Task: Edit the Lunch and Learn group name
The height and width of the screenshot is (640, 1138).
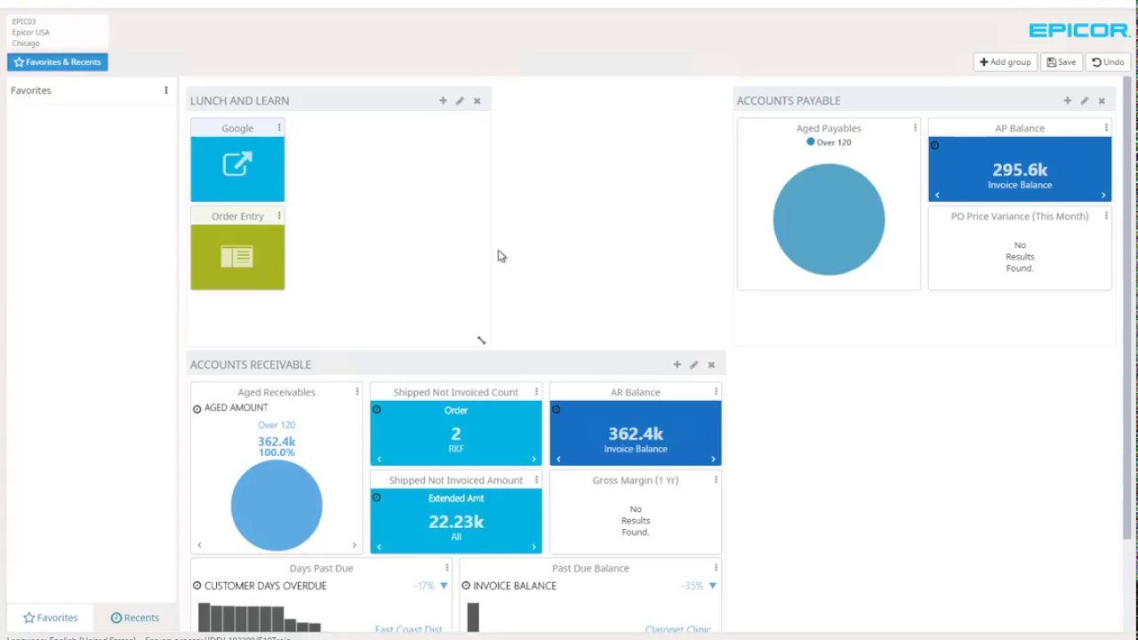Action: click(x=460, y=100)
